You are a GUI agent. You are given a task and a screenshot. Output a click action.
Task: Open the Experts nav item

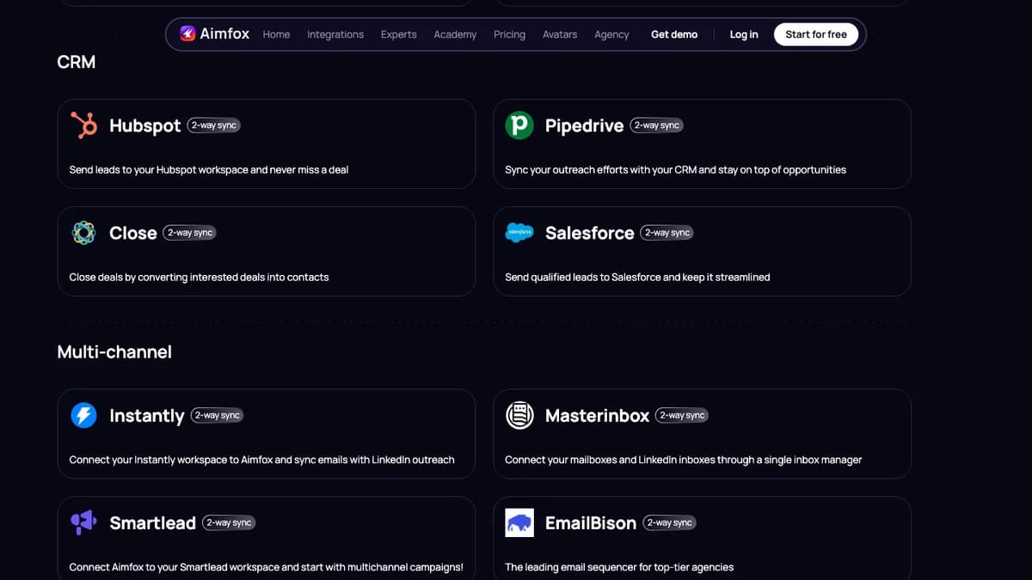pyautogui.click(x=398, y=34)
